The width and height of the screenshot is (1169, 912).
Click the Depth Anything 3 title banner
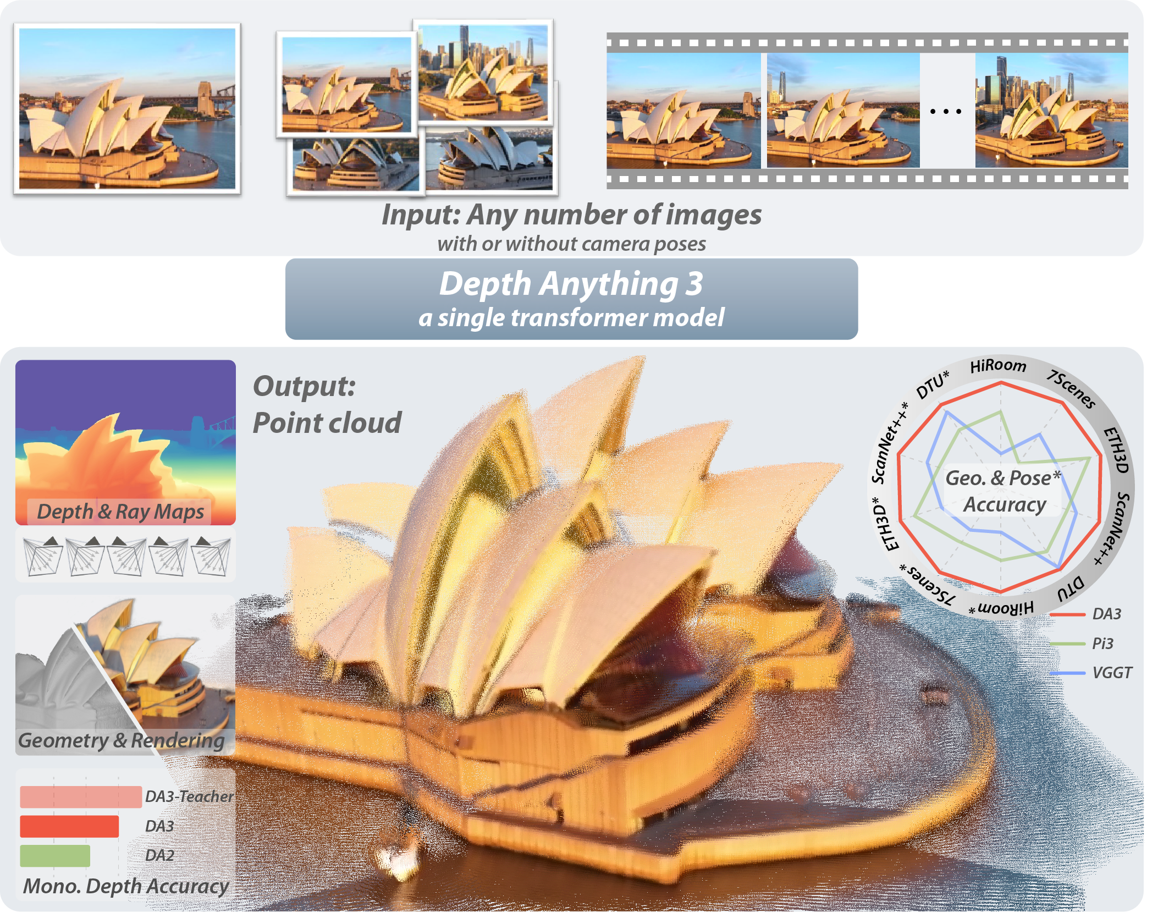(x=571, y=299)
